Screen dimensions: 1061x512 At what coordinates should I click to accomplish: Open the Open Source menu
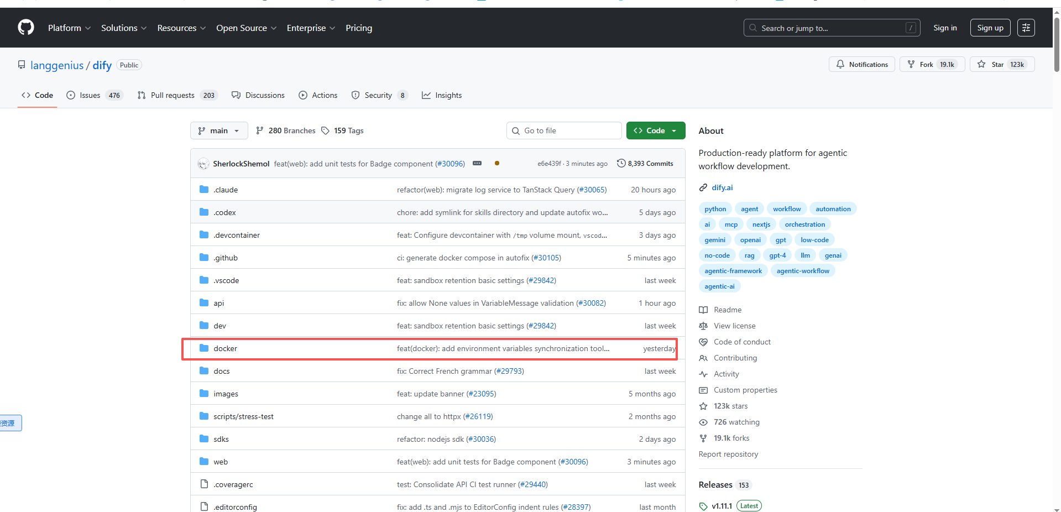246,28
